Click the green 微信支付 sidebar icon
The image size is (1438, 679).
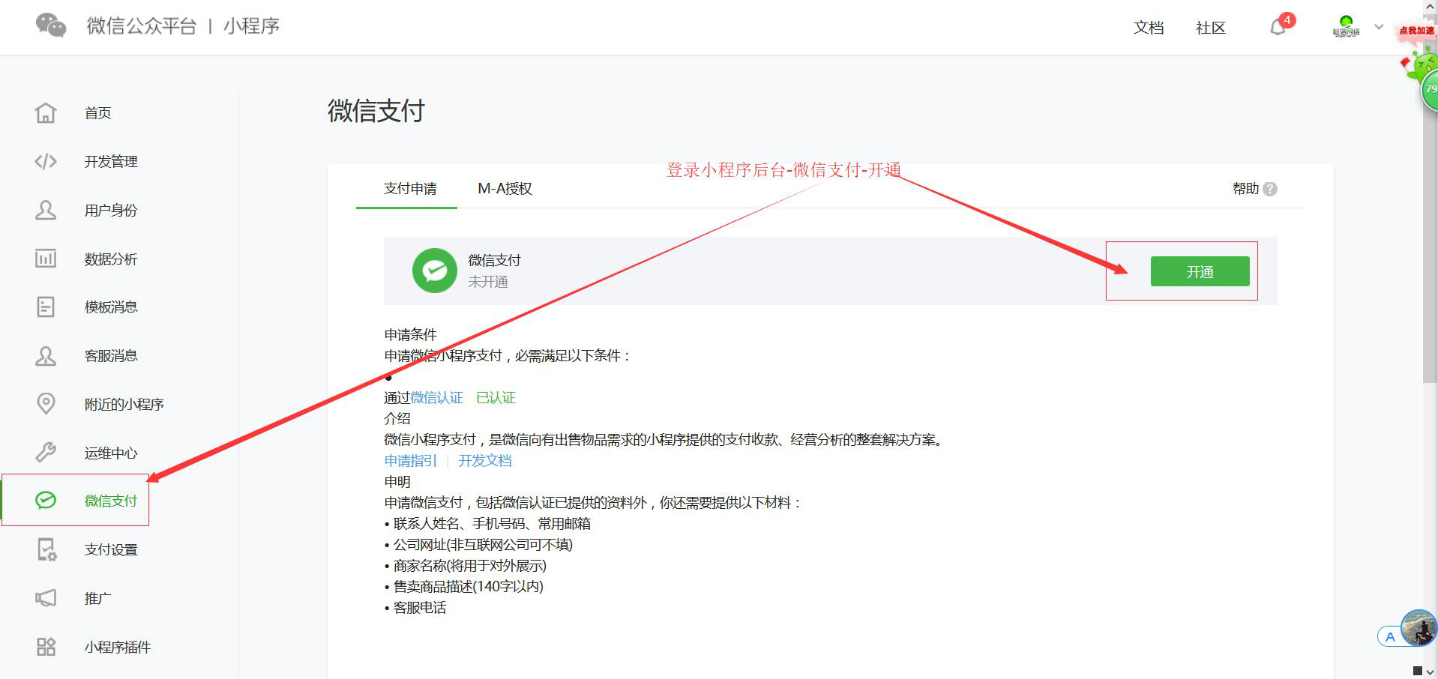pyautogui.click(x=46, y=500)
